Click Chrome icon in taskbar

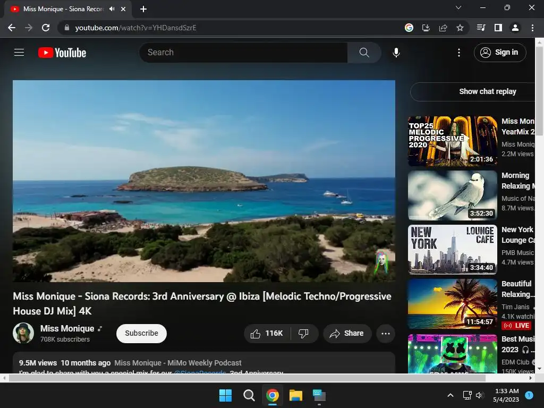pos(273,395)
